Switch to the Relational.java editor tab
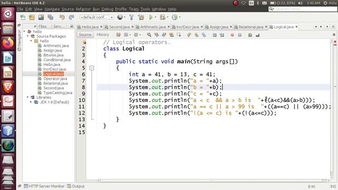This screenshot has width=338, height=190. (251, 27)
